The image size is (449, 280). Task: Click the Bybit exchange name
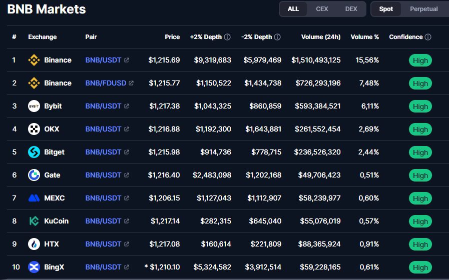53,106
